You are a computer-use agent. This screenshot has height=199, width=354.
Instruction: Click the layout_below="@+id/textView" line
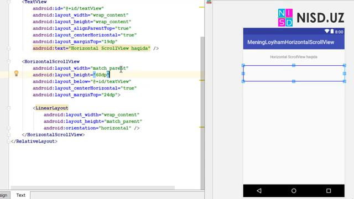click(82, 81)
